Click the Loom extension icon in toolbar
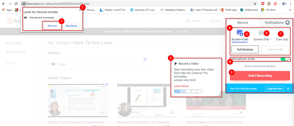294x126 pixels. tap(275, 4)
